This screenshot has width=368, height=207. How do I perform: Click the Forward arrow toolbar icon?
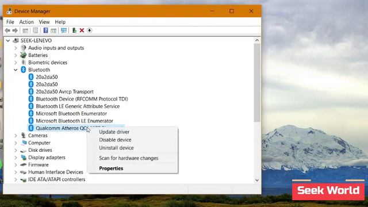(x=15, y=30)
